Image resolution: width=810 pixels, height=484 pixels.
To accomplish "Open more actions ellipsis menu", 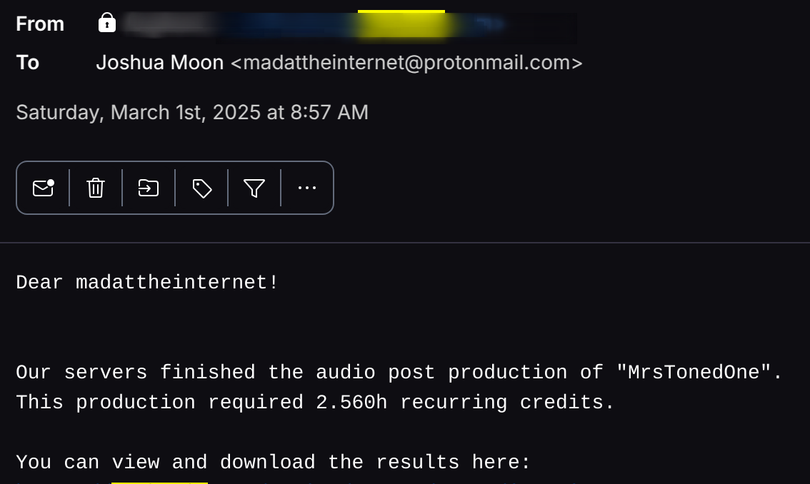I will [x=307, y=188].
